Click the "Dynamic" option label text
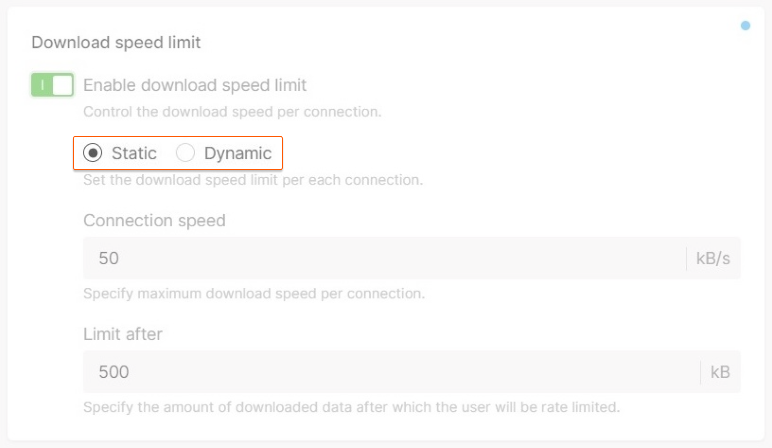 coord(238,153)
